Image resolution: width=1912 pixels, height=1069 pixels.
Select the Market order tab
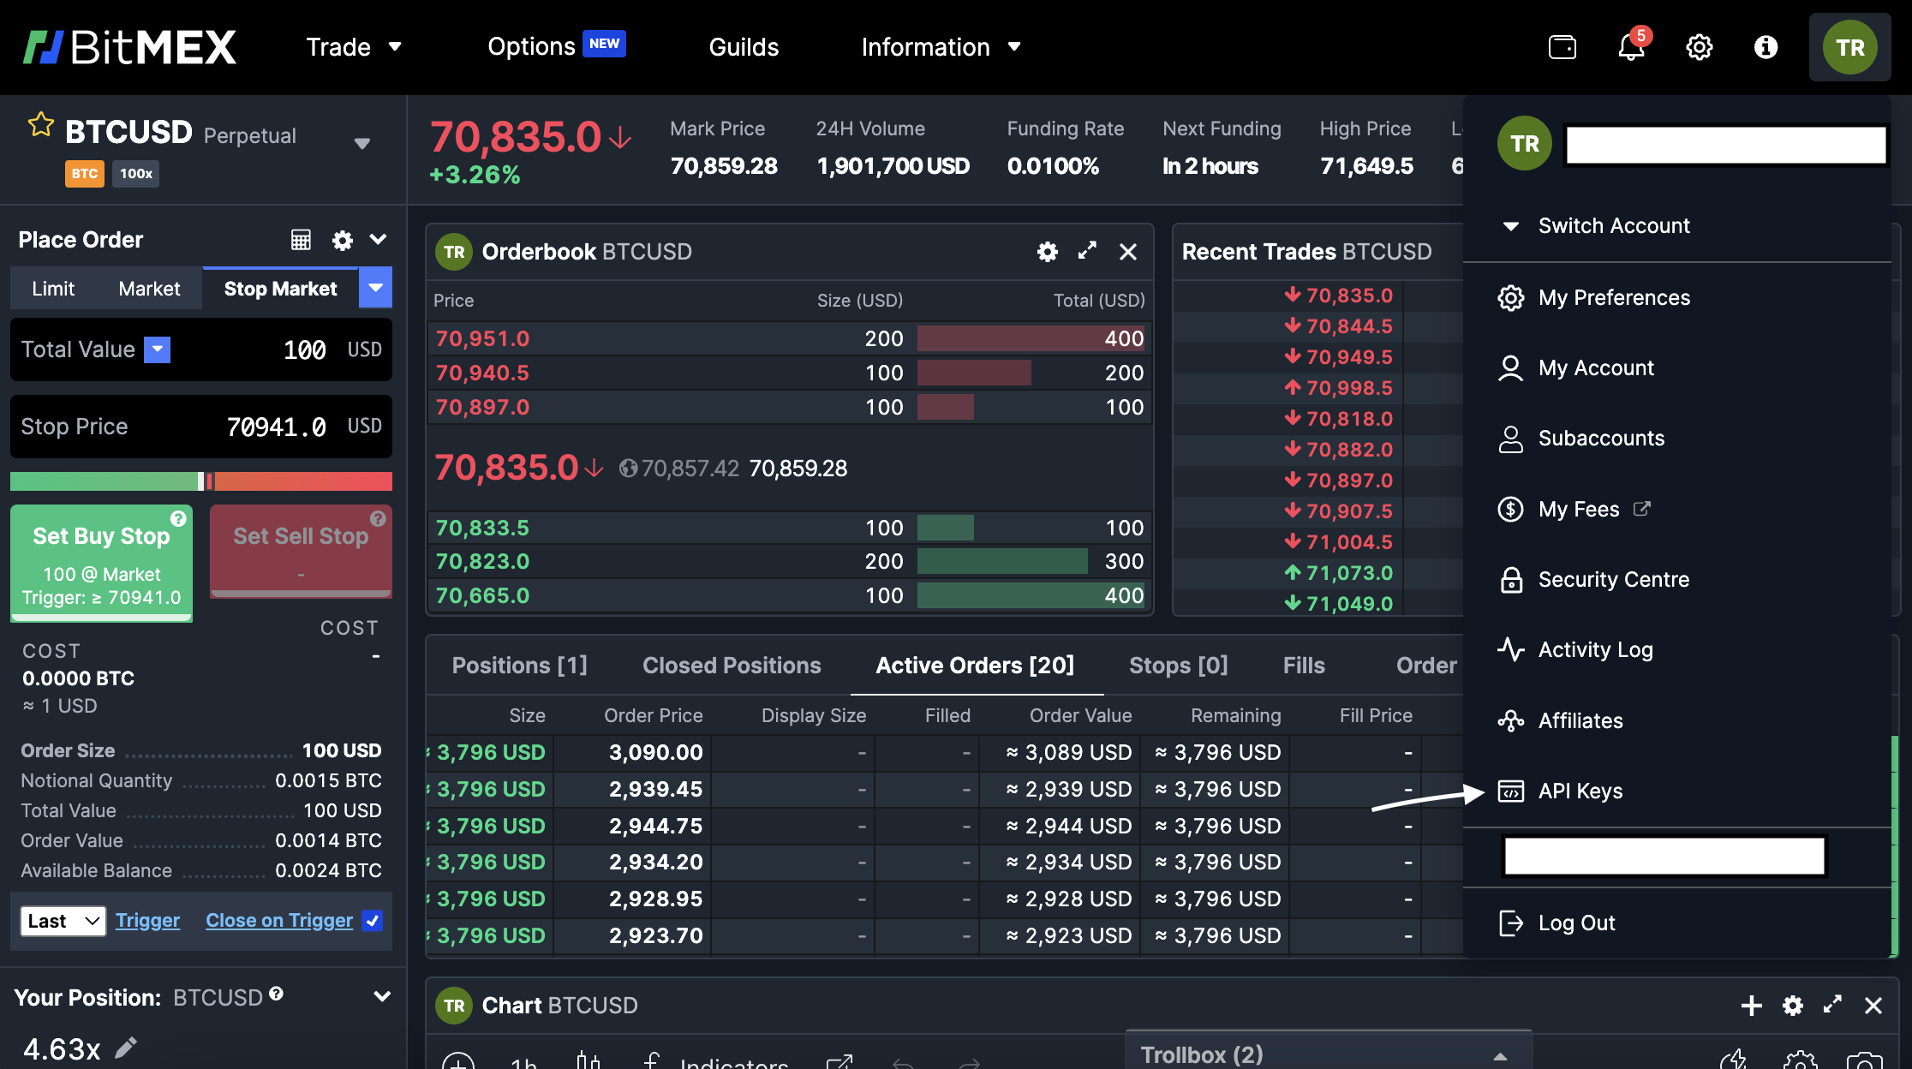(149, 289)
